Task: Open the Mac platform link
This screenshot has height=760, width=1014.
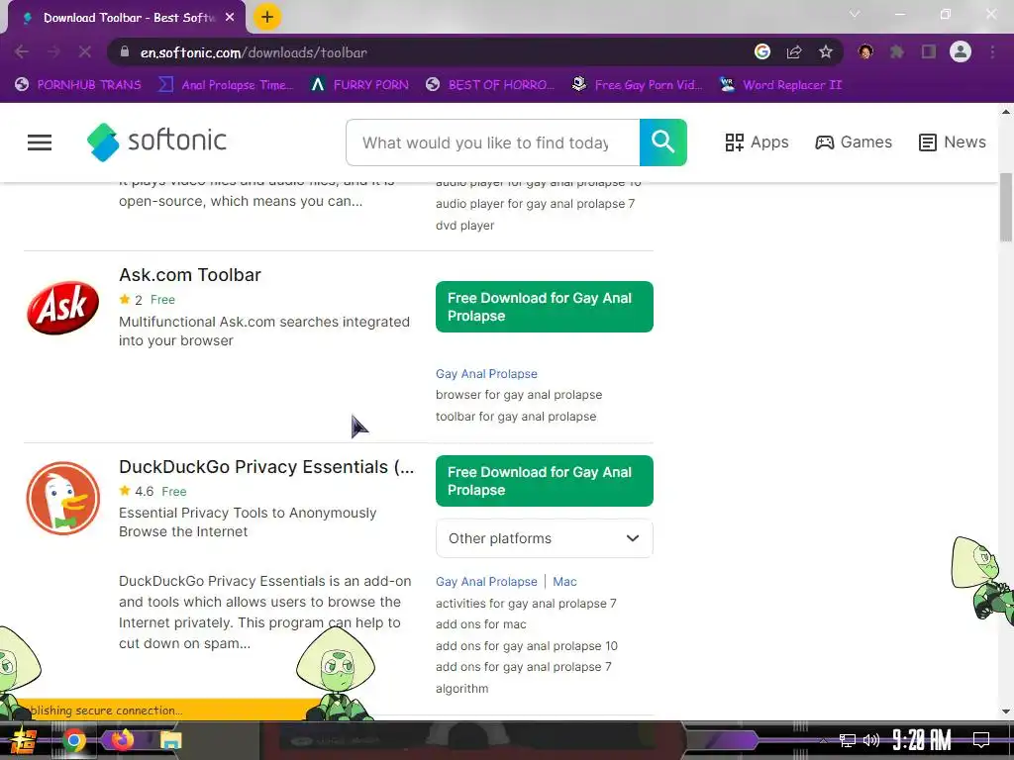Action: (564, 582)
